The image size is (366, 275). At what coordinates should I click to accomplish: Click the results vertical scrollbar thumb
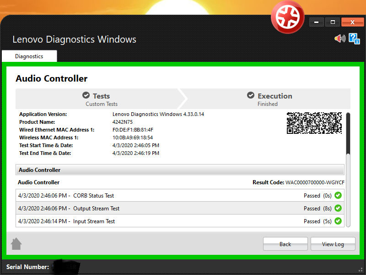pyautogui.click(x=348, y=133)
